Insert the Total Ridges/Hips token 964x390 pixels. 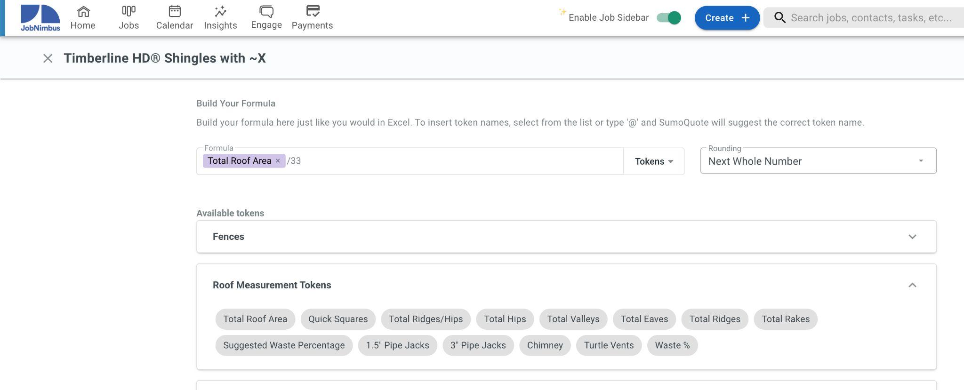[426, 319]
